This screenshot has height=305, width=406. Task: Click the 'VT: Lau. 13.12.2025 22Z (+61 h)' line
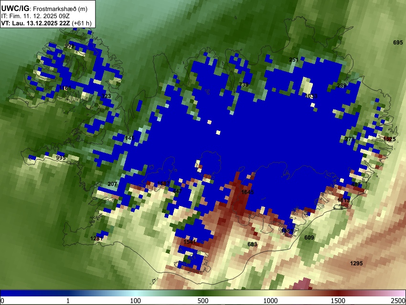[x=46, y=23]
